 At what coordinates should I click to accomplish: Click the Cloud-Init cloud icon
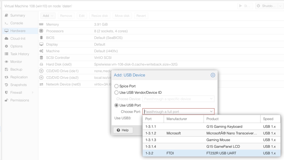pos(6,39)
